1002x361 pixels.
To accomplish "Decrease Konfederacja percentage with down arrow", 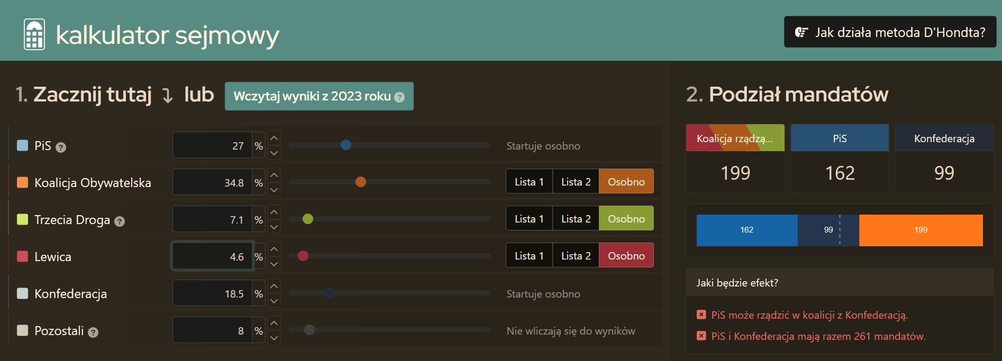I will click(x=274, y=301).
